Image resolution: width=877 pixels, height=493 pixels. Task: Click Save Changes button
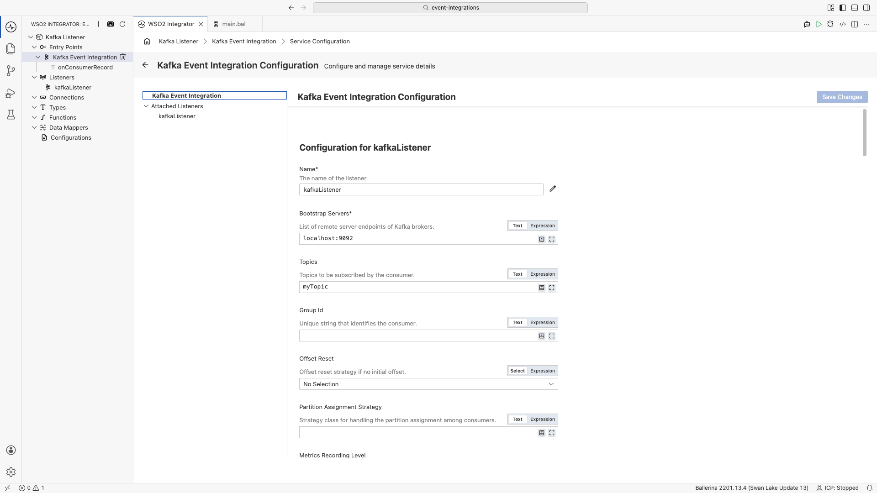(842, 97)
